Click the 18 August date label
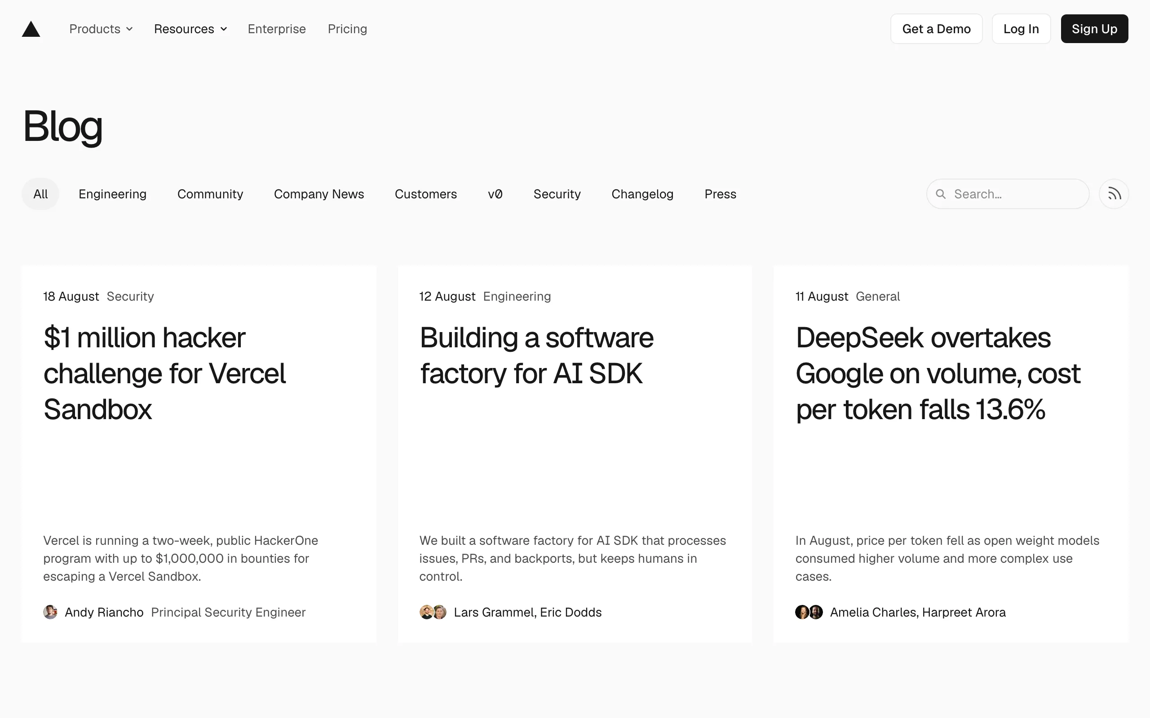The image size is (1150, 718). pyautogui.click(x=71, y=296)
